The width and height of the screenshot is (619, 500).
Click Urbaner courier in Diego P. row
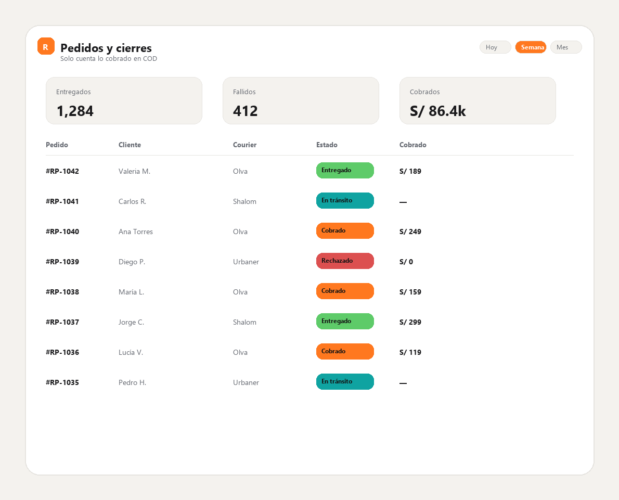[x=246, y=262]
